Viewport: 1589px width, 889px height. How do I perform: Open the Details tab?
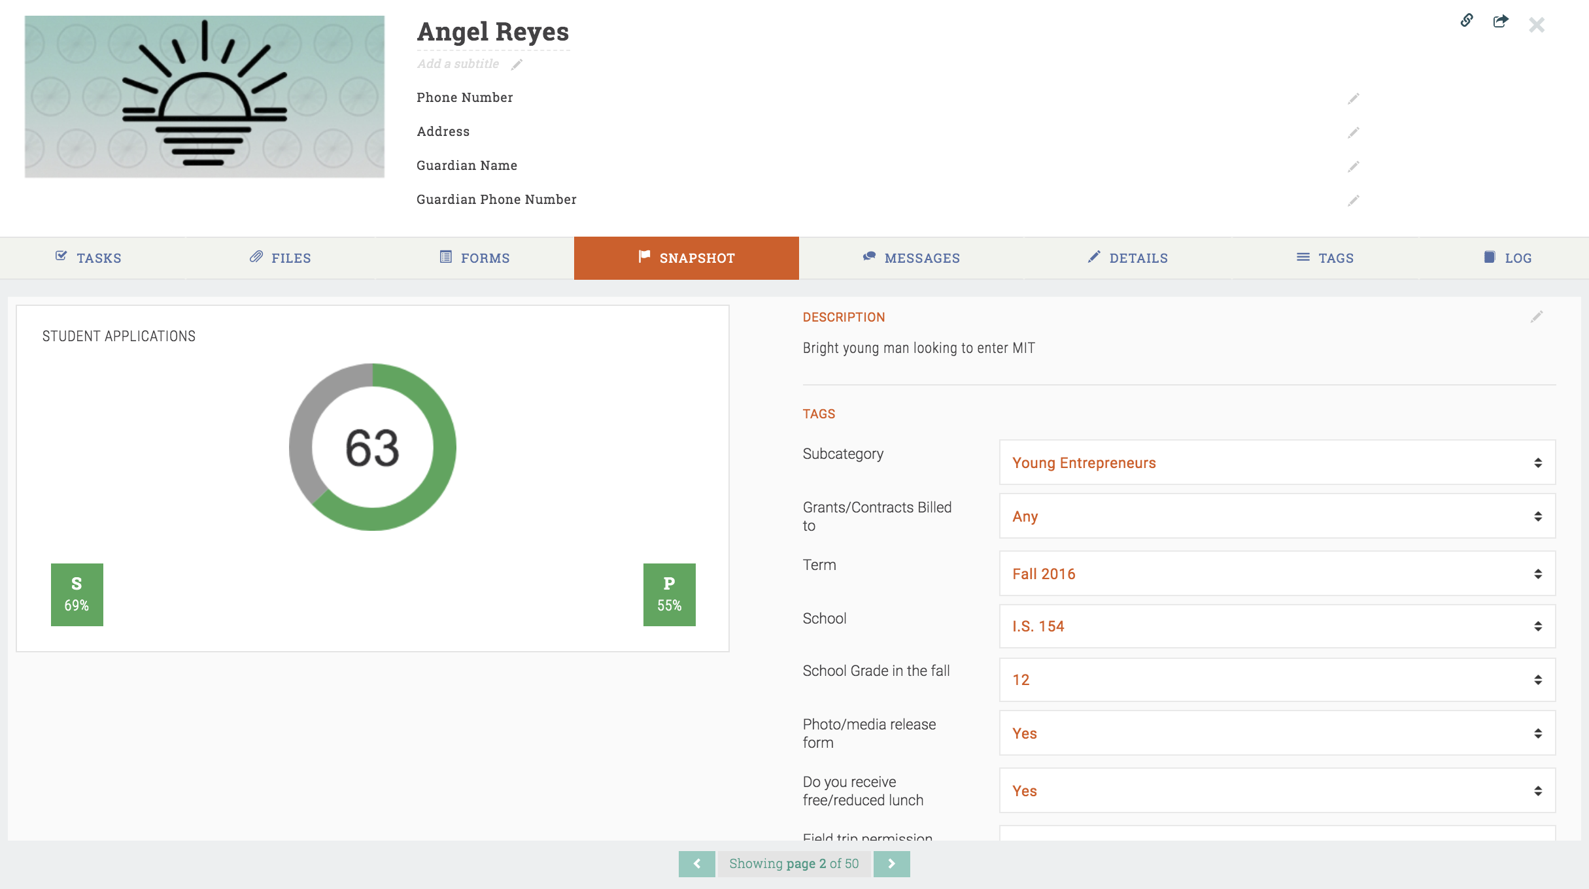[x=1127, y=258]
